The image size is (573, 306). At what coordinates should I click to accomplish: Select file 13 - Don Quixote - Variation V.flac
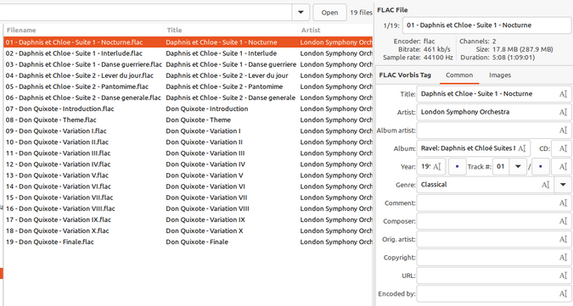coord(188,175)
